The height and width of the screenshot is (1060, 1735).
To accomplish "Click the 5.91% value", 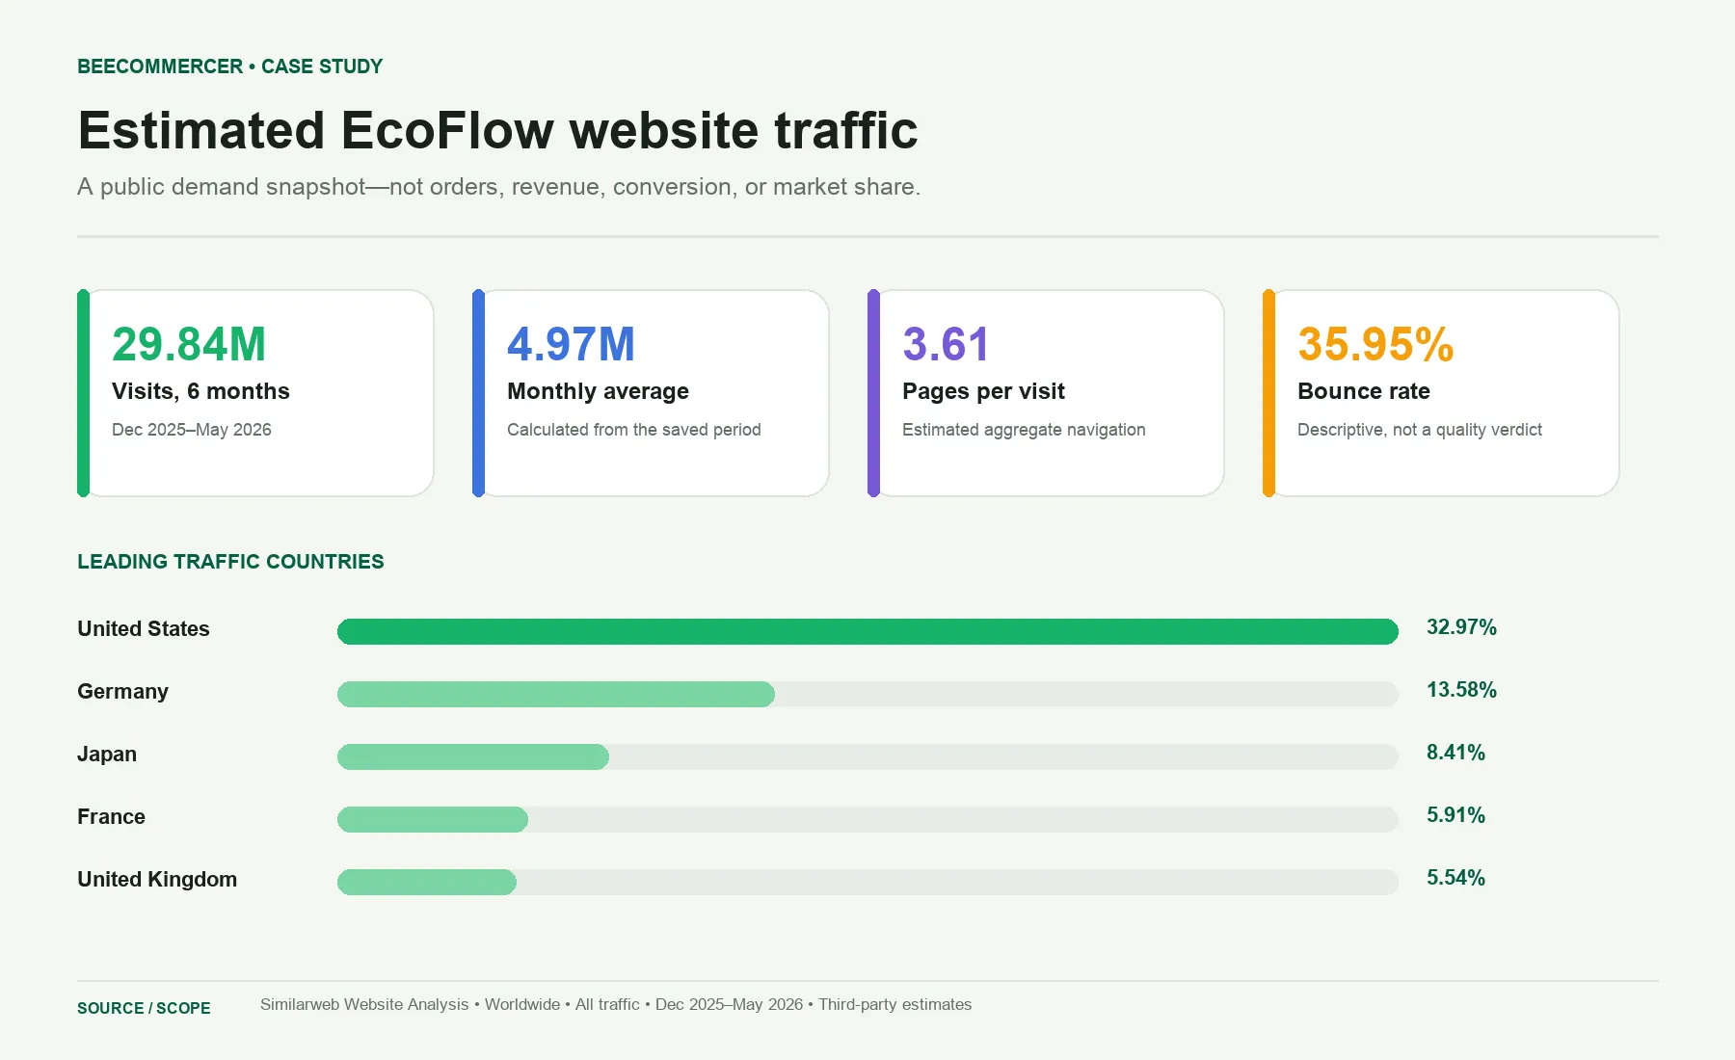I will pos(1455,815).
